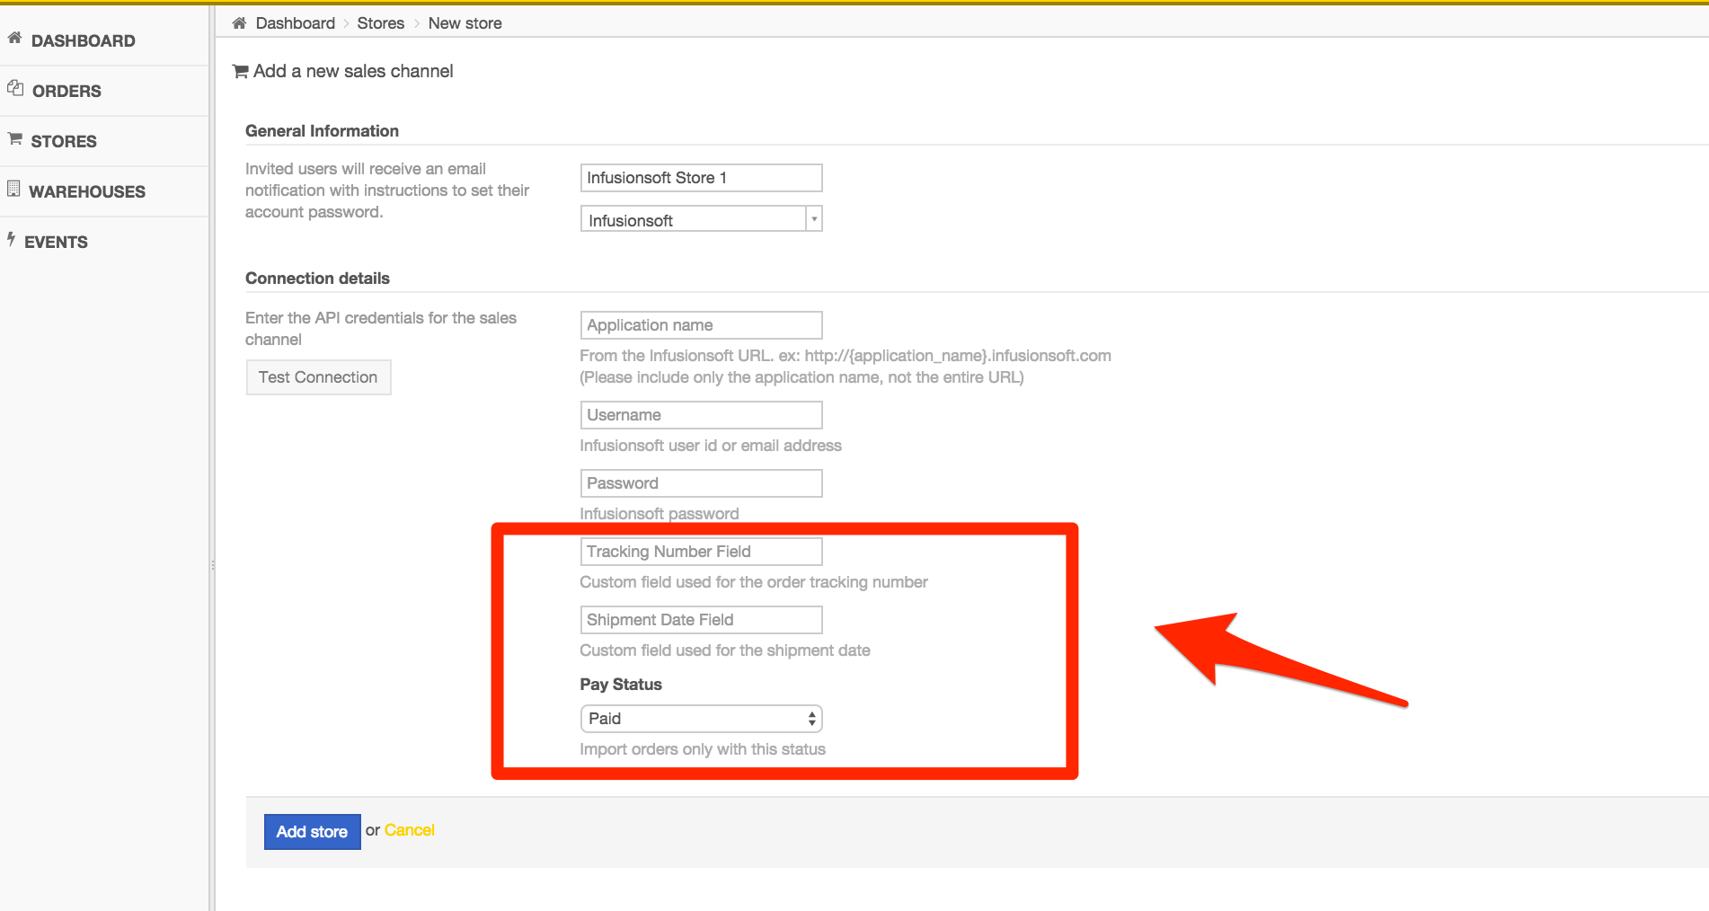The image size is (1709, 911).
Task: Click text 'Infusionsoft user id or email address'
Action: (x=711, y=446)
